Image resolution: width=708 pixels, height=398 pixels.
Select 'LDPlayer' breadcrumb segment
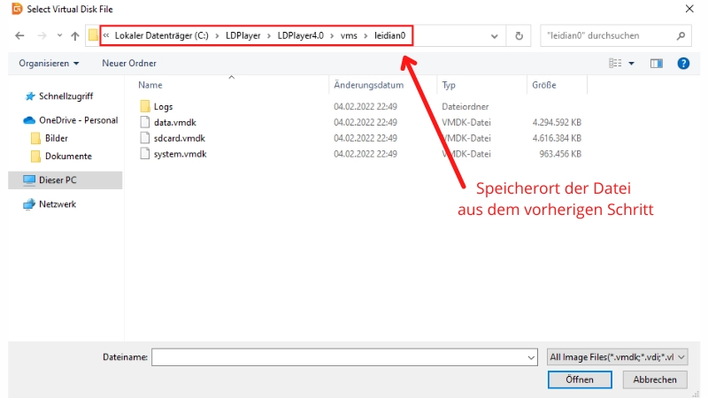[242, 35]
